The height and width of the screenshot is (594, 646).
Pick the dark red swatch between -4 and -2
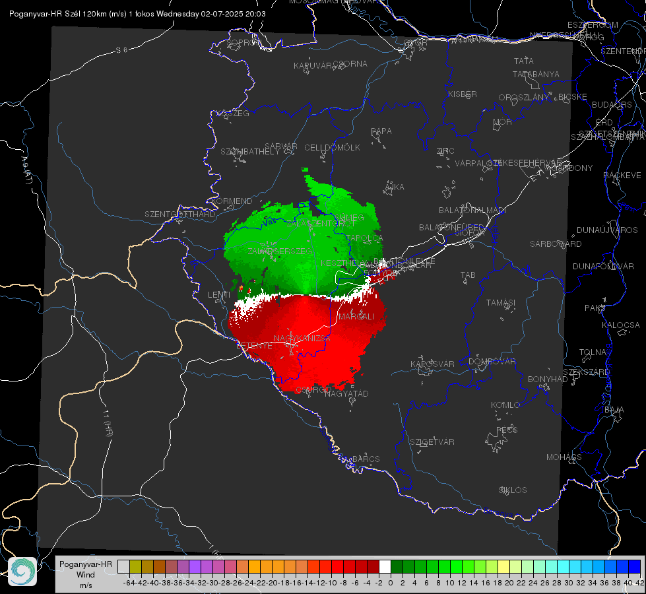[x=373, y=566]
